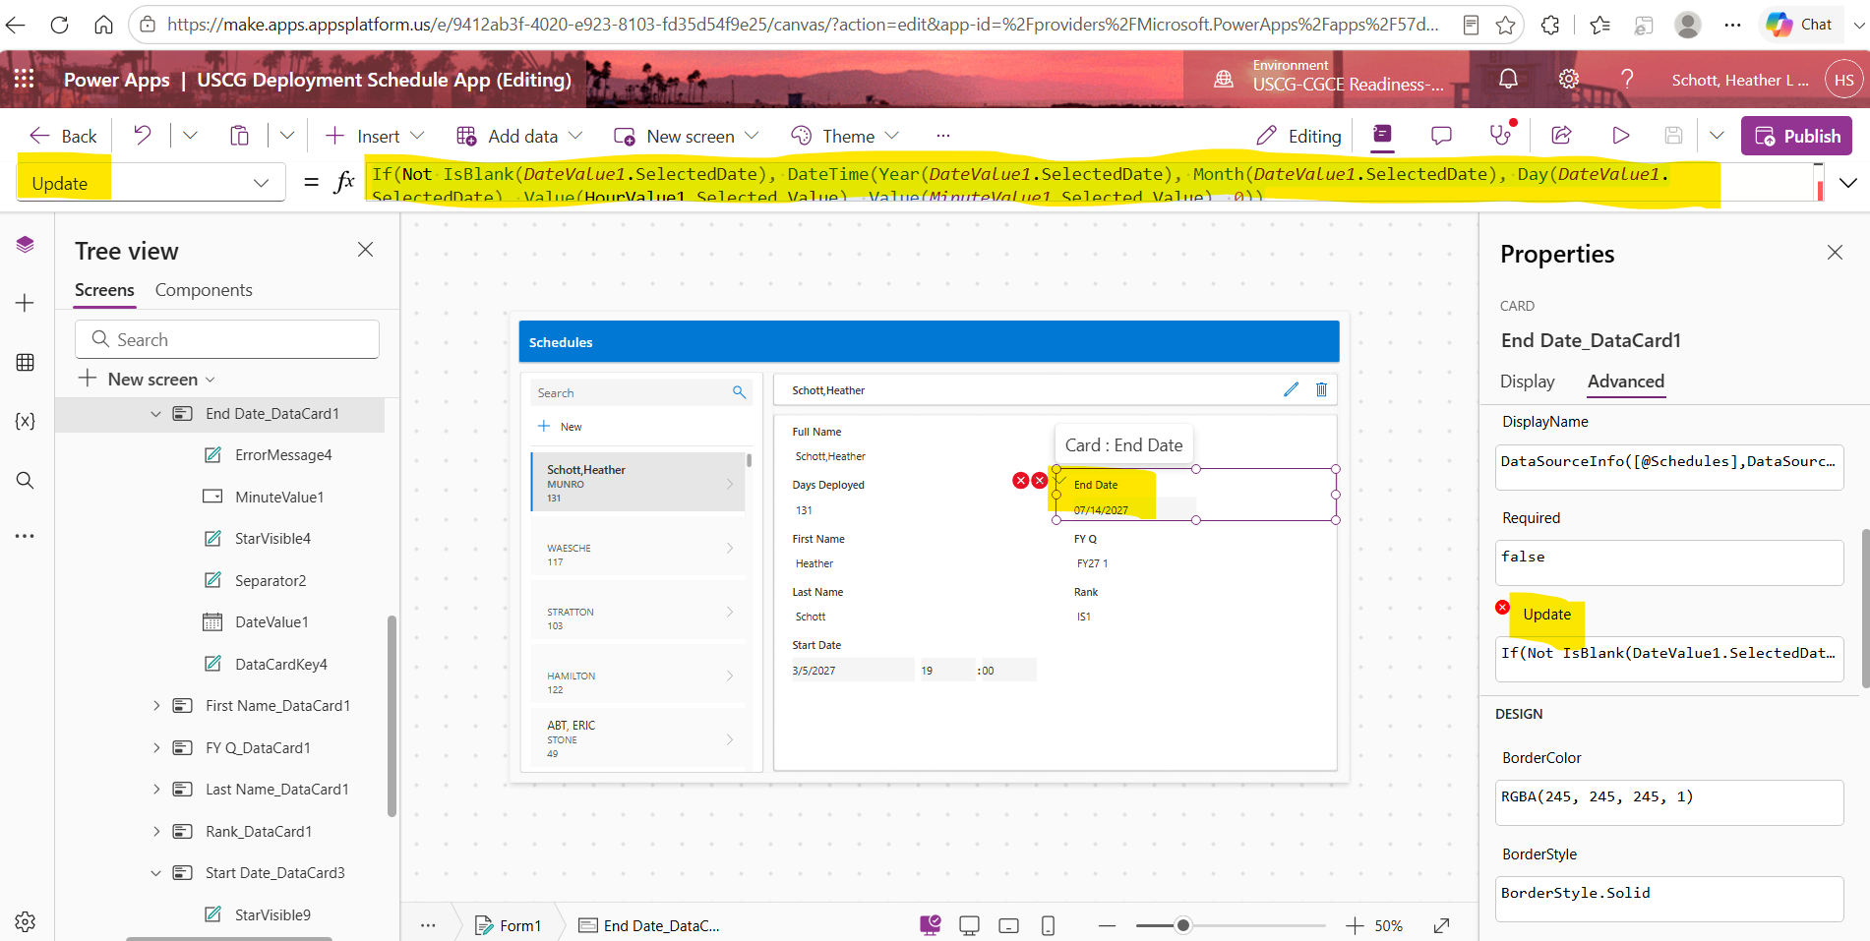Open the App checker stethoscope icon

click(x=1501, y=135)
